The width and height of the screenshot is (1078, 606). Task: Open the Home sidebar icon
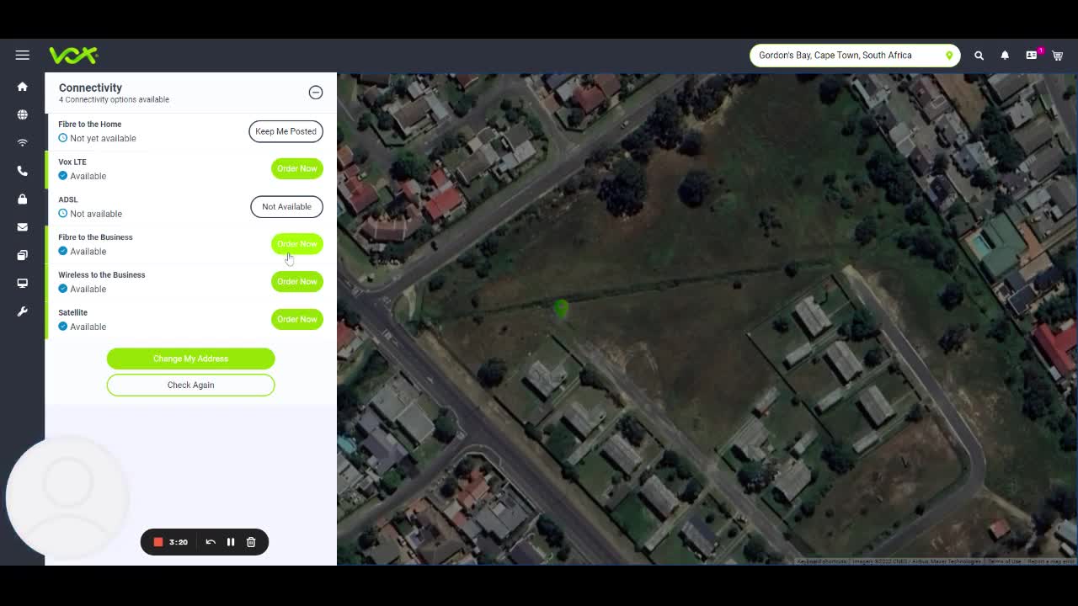click(23, 87)
